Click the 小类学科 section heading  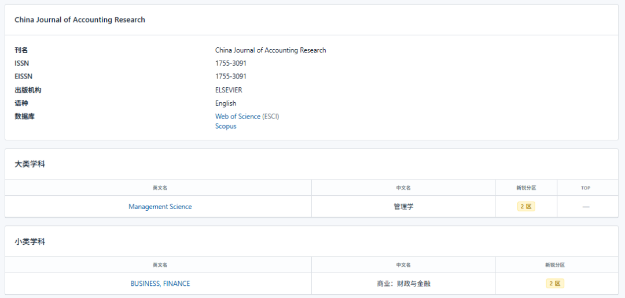(30, 241)
